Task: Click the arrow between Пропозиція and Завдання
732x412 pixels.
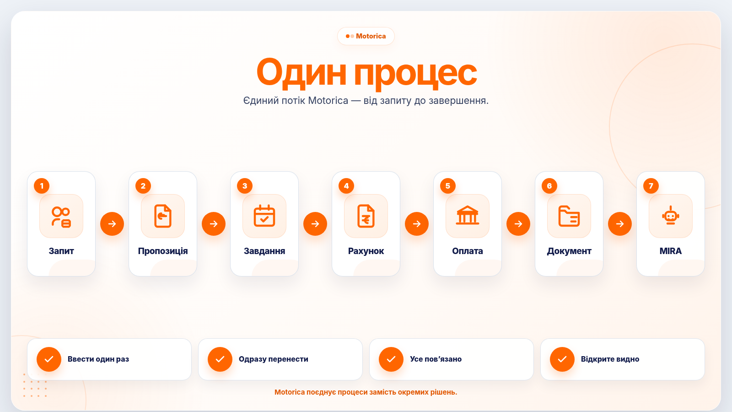Action: (x=214, y=224)
